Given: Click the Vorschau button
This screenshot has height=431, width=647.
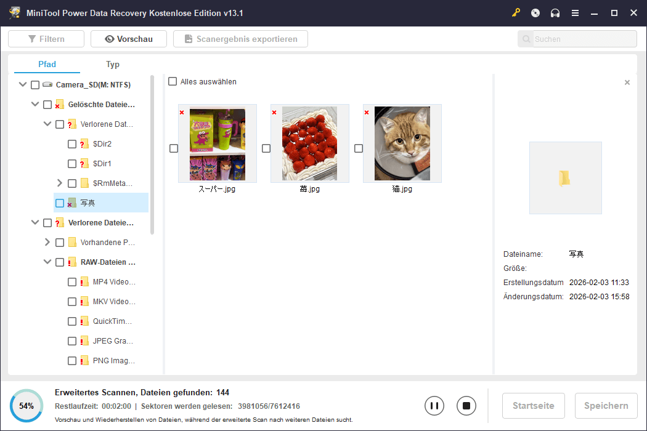Looking at the screenshot, I should 129,39.
